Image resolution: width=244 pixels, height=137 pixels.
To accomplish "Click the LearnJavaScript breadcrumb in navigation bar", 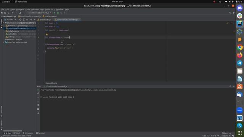I will click(x=9, y=16).
